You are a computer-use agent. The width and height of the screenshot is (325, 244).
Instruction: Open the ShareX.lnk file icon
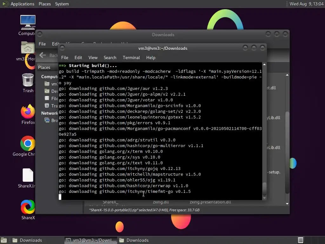28,175
